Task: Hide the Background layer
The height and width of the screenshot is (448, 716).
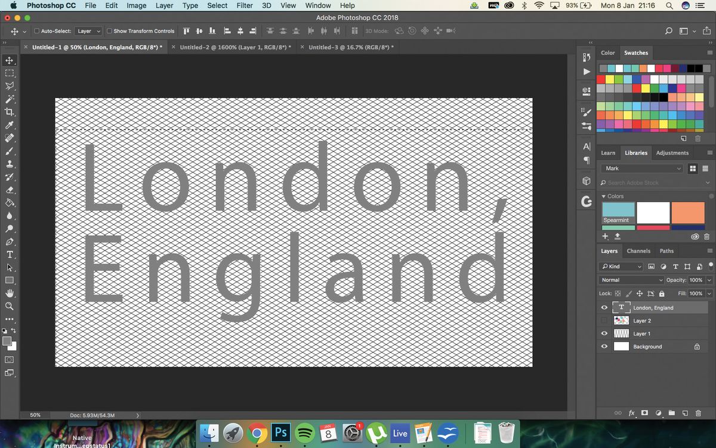Action: tap(604, 346)
